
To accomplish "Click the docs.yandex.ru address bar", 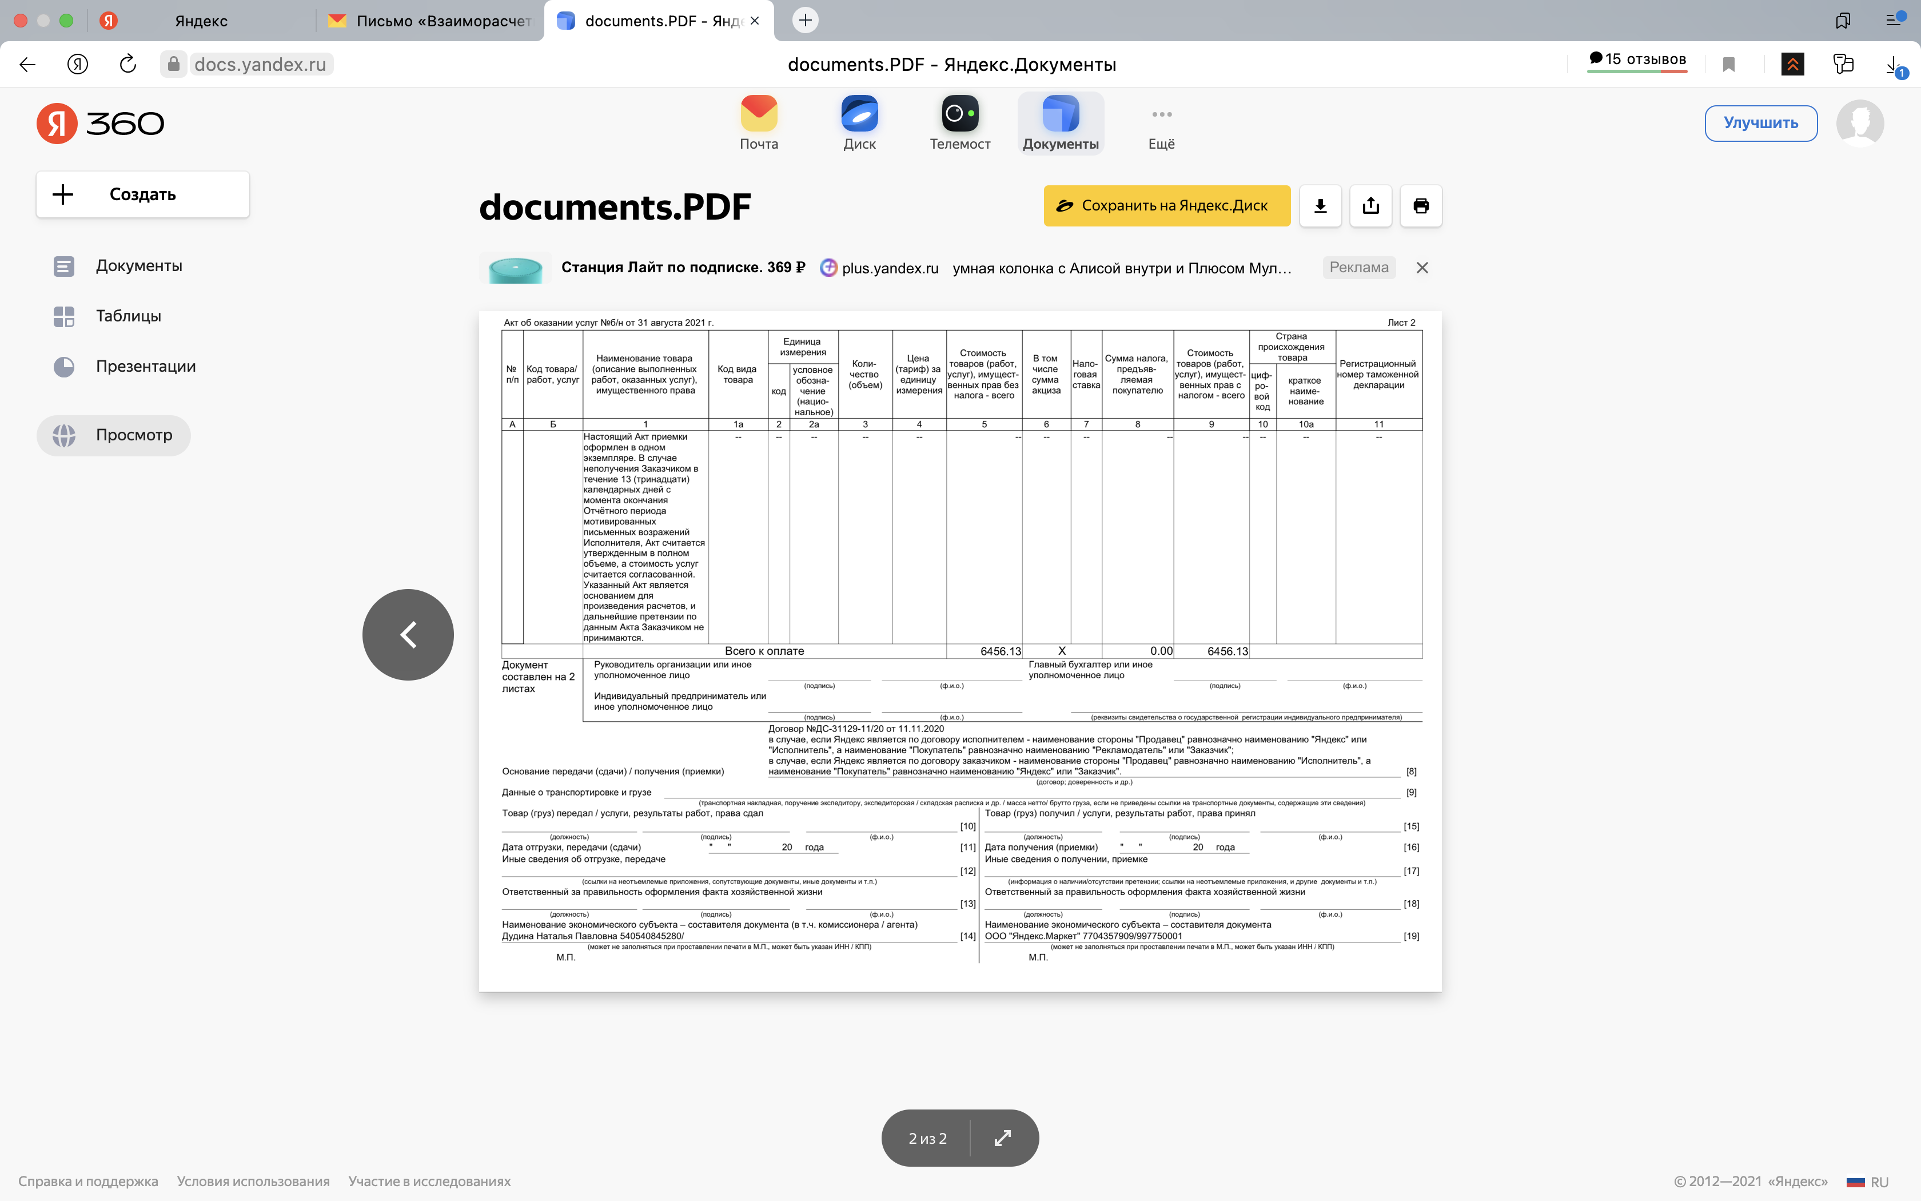I will click(x=260, y=64).
